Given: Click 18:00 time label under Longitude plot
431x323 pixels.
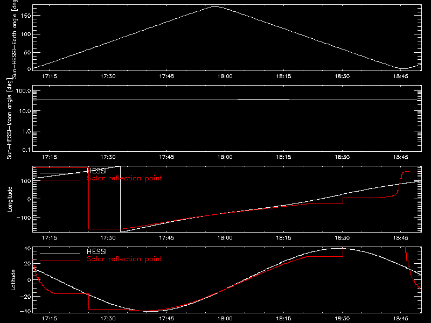Looking at the screenshot, I should pos(225,237).
